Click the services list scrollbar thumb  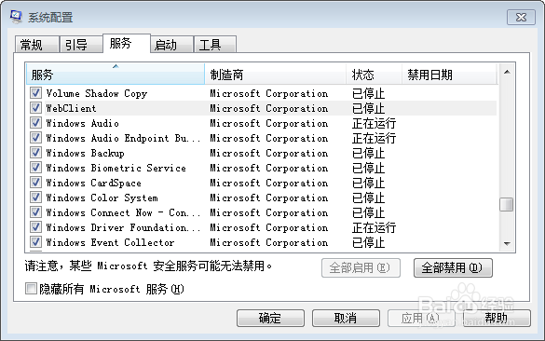507,204
